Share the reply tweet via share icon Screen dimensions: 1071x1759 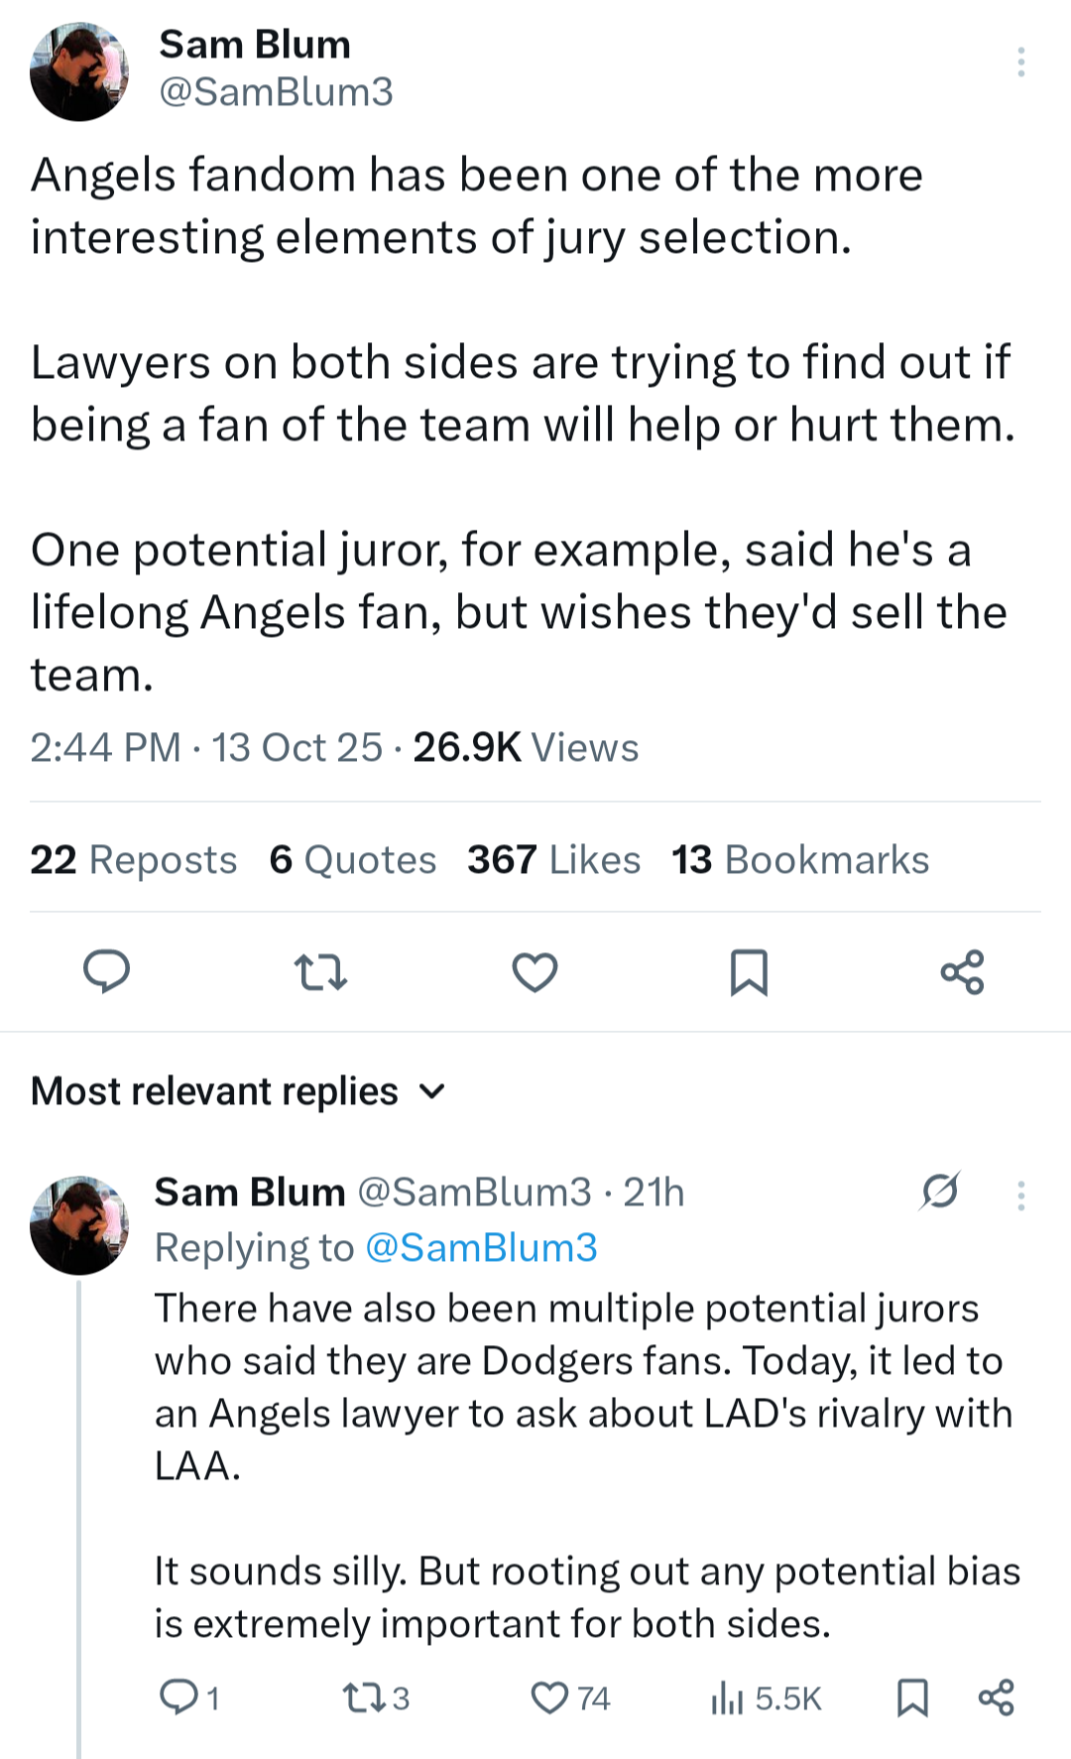click(996, 1697)
